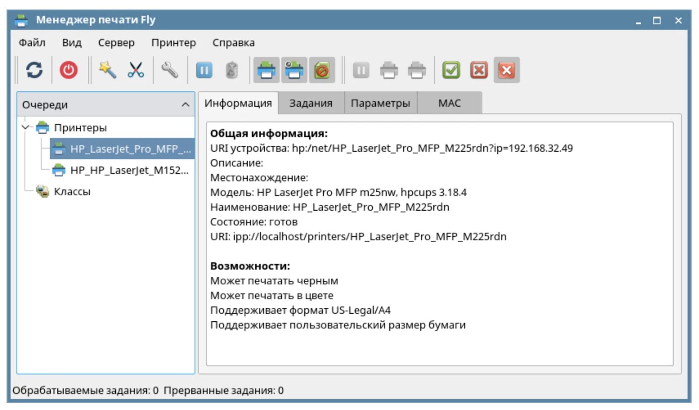The width and height of the screenshot is (699, 410).
Task: Click 'Прерванные задания: 0' in status bar
Action: point(223,390)
